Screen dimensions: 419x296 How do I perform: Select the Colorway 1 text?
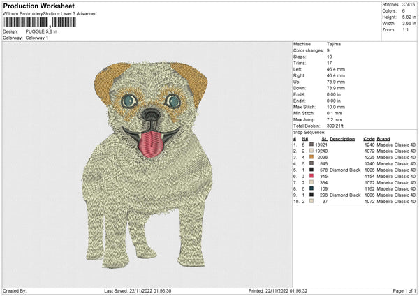37,37
